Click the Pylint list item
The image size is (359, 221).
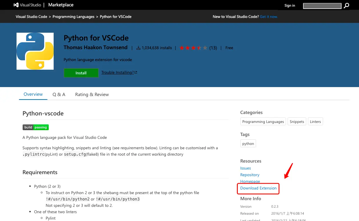point(50,218)
